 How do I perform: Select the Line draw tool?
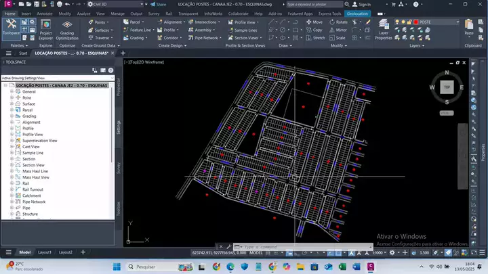(x=271, y=22)
